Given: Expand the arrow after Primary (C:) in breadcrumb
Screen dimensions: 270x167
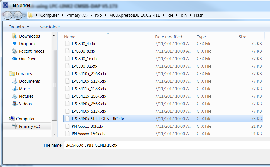Looking at the screenshot, I should point(91,15).
